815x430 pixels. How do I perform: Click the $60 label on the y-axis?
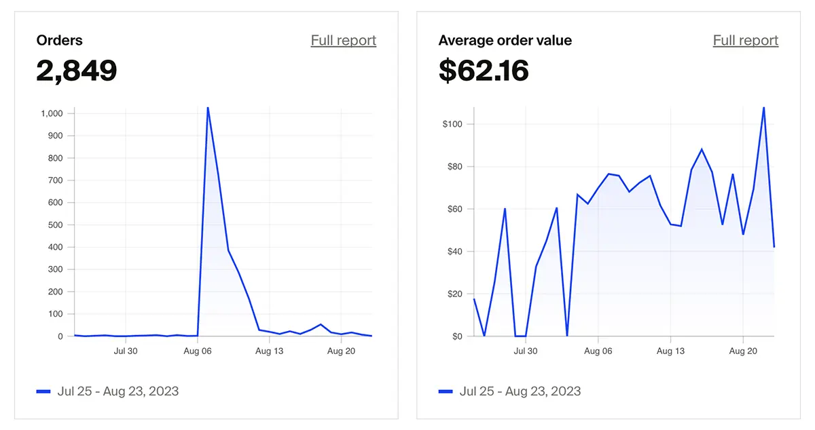[x=454, y=209]
